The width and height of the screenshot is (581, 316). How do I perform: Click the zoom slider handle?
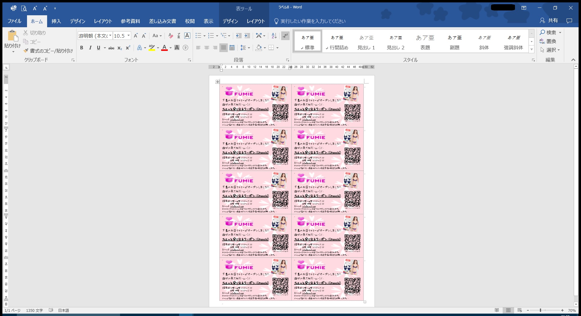pyautogui.click(x=540, y=310)
